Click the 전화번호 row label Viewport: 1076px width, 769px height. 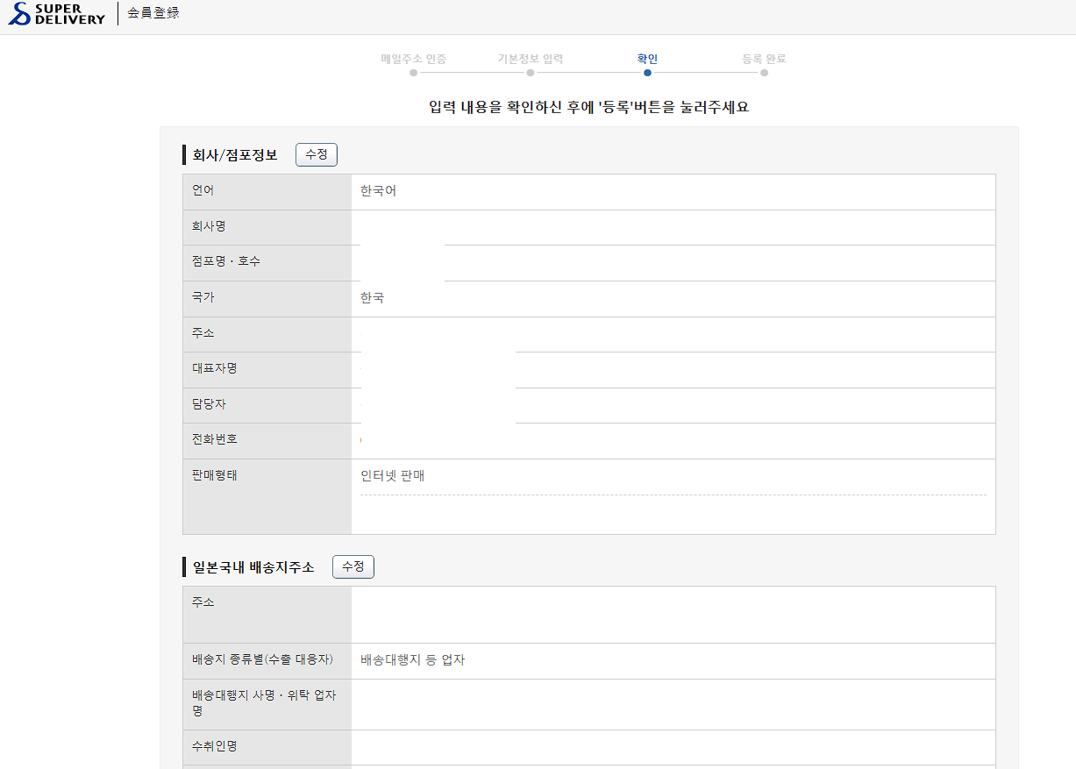[x=214, y=439]
